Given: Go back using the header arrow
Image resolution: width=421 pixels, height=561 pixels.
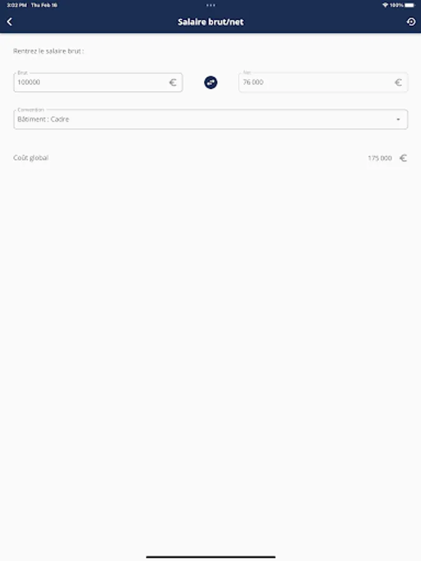Looking at the screenshot, I should point(9,22).
